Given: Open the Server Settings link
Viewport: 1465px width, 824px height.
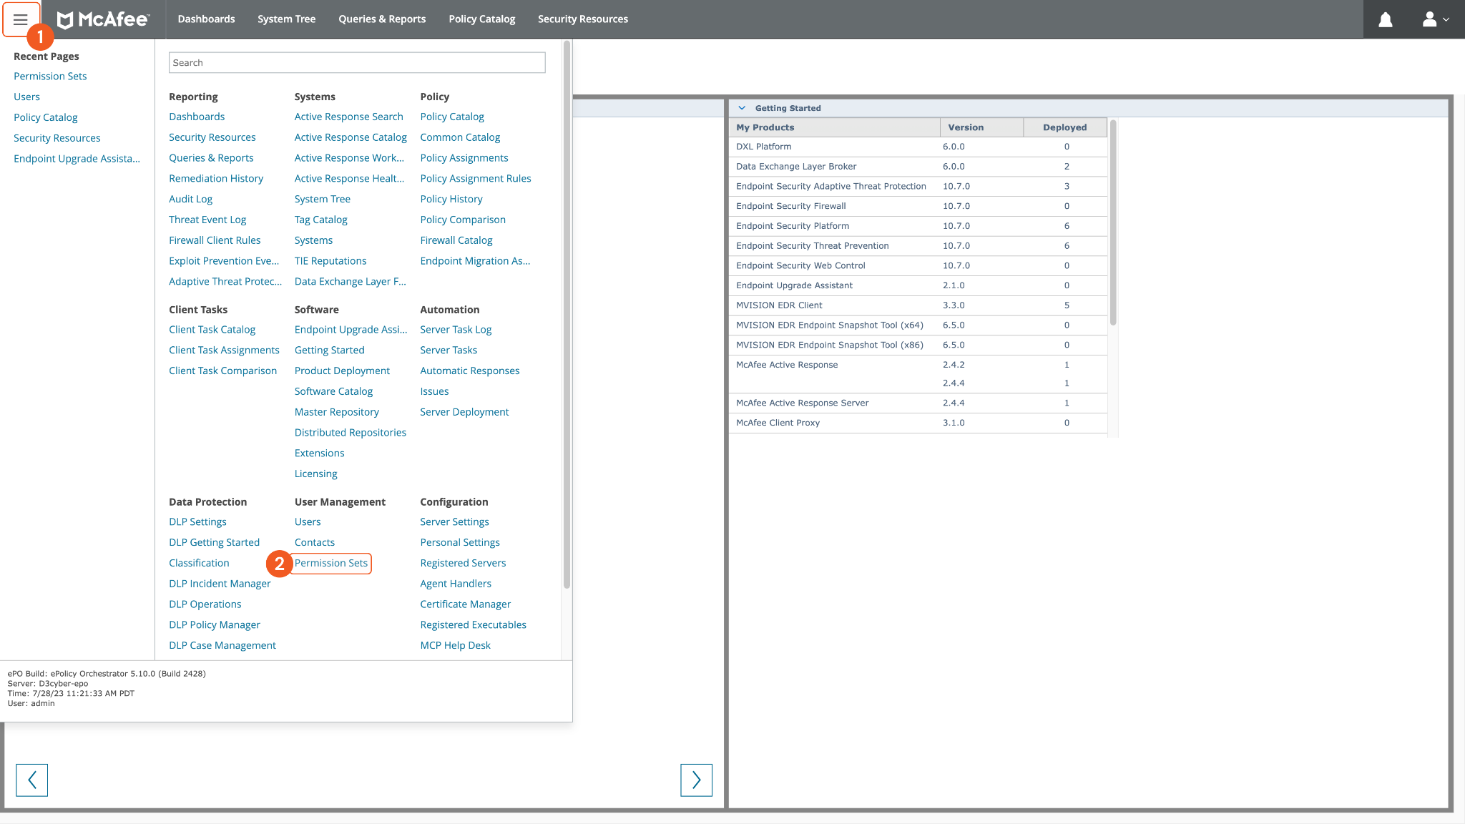Looking at the screenshot, I should (454, 521).
